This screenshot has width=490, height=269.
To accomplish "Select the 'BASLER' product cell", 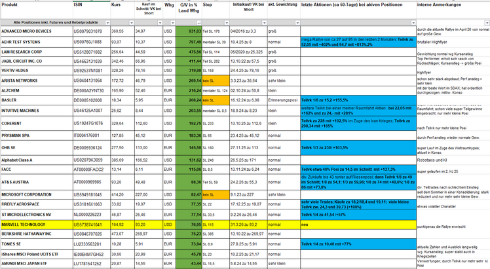I will click(x=37, y=100).
